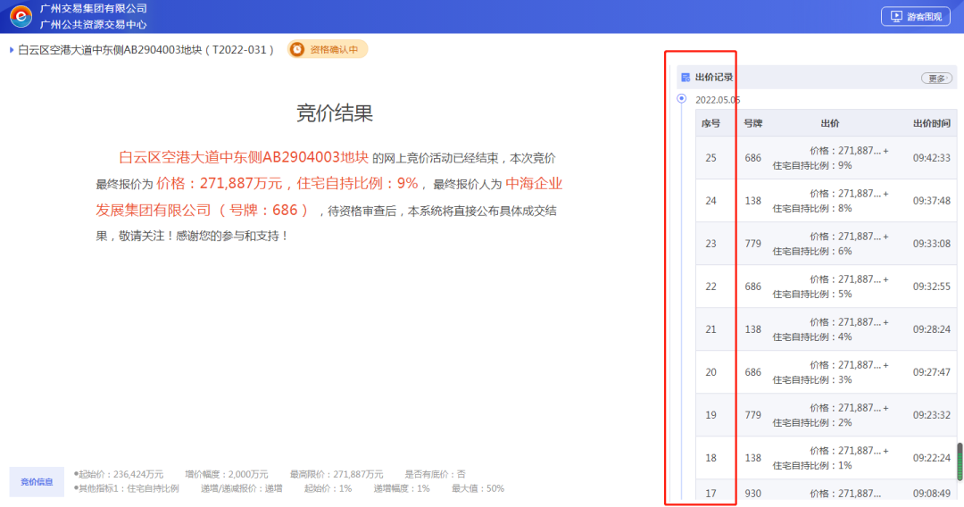Click the 是否有底价：否 info text
Image resolution: width=964 pixels, height=507 pixels.
point(435,475)
